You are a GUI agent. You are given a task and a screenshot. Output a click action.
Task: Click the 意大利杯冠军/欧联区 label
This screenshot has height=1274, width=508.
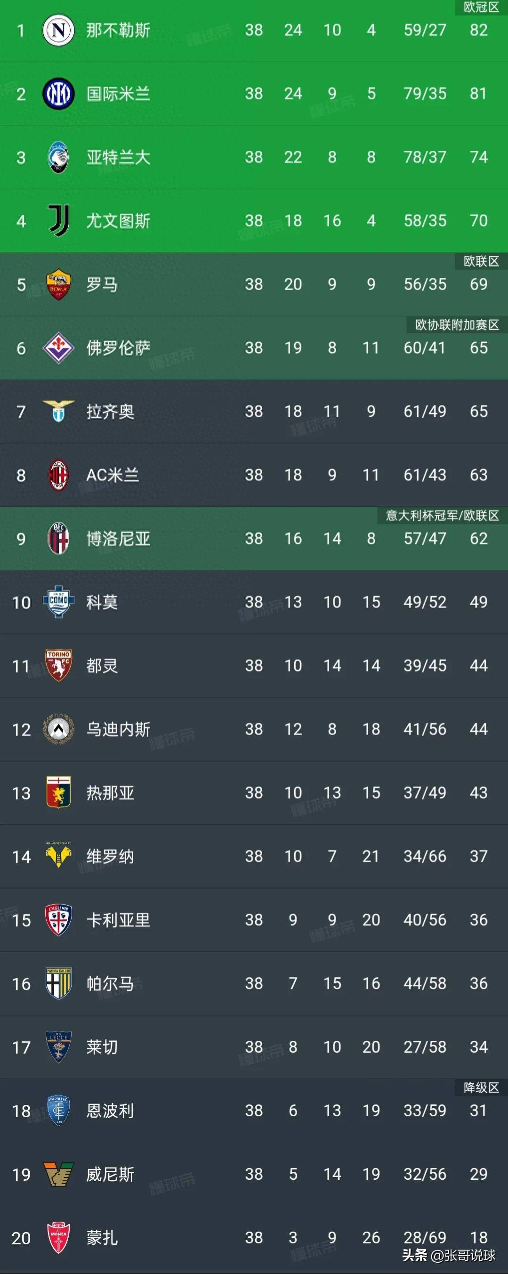pyautogui.click(x=442, y=515)
